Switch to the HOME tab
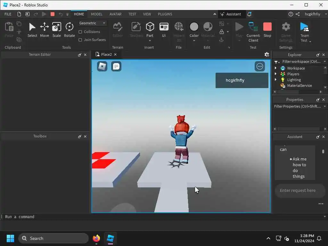328x246 pixels. pyautogui.click(x=79, y=14)
